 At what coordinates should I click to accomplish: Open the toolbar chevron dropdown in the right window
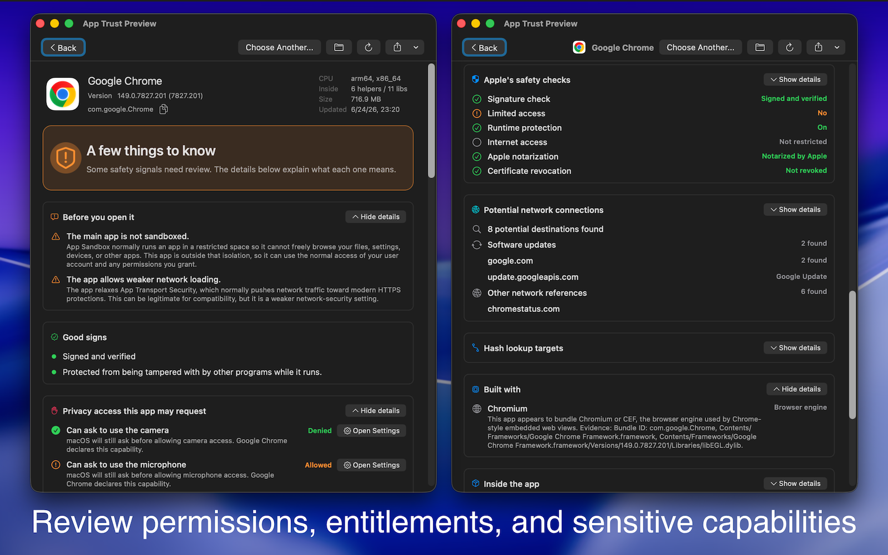(837, 48)
